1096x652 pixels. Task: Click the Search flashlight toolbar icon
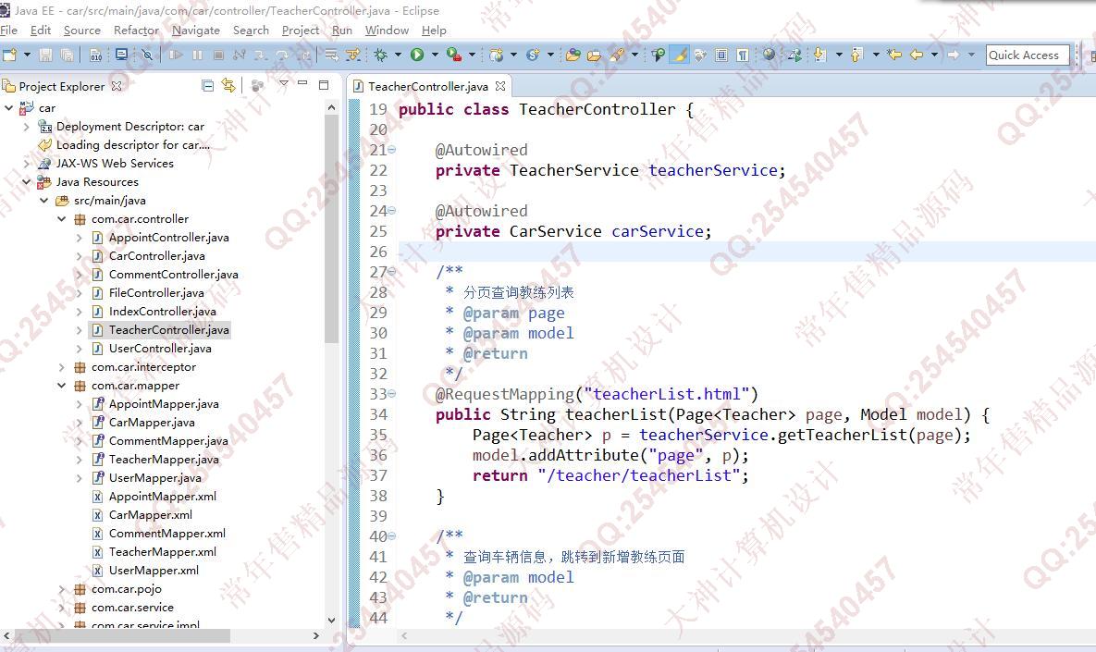(x=617, y=55)
